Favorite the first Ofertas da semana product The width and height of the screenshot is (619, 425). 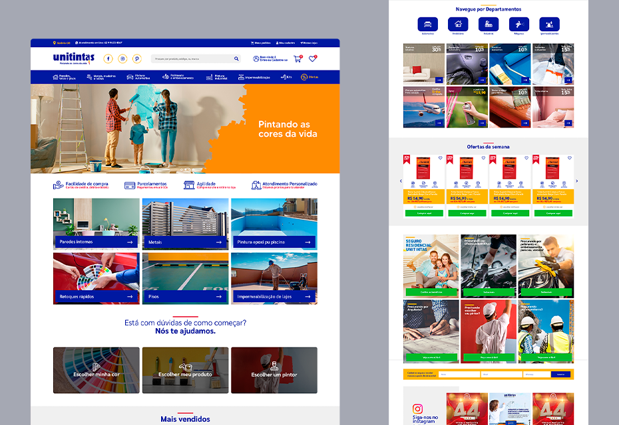point(440,158)
